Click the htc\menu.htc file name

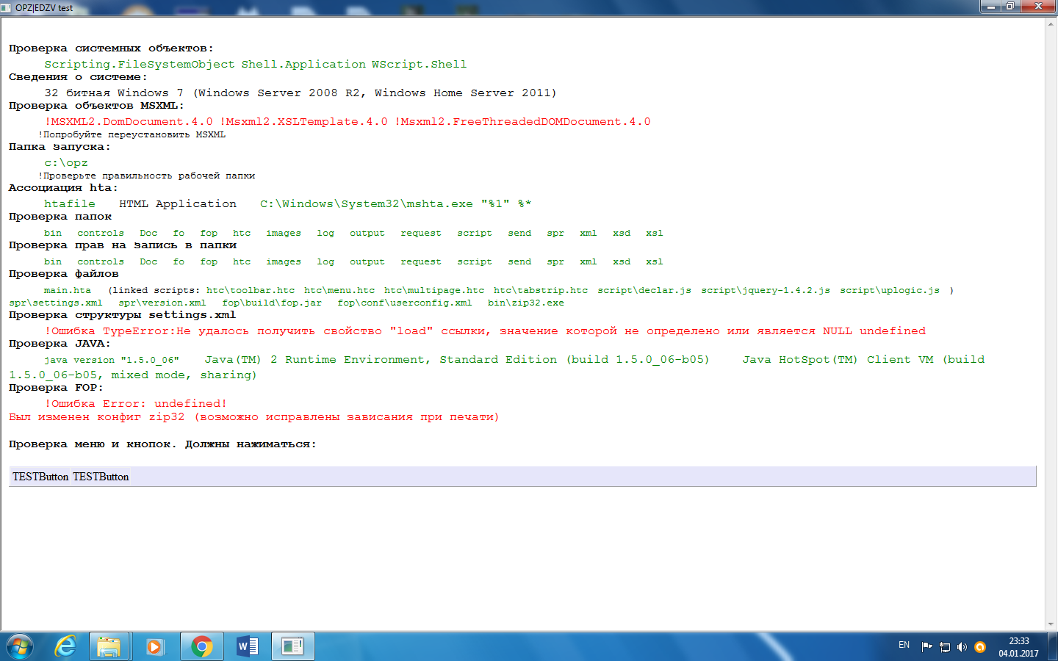[339, 291]
